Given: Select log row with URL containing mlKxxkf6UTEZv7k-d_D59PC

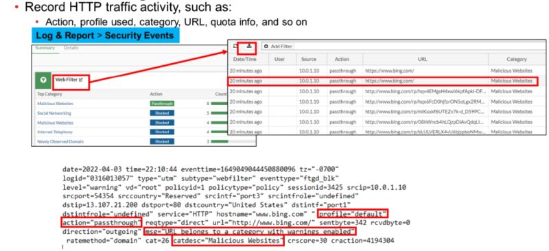Looking at the screenshot, I should point(387,112).
